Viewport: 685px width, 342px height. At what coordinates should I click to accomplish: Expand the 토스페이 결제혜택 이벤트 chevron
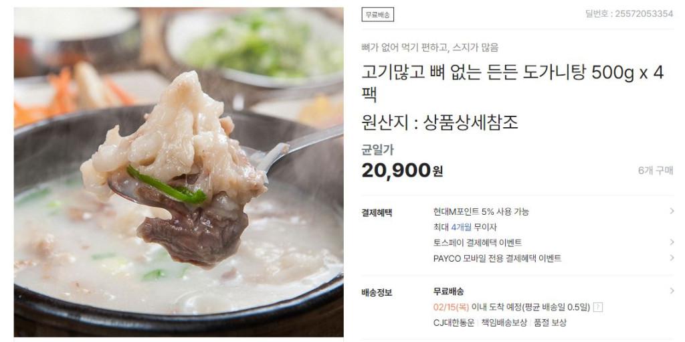672,242
